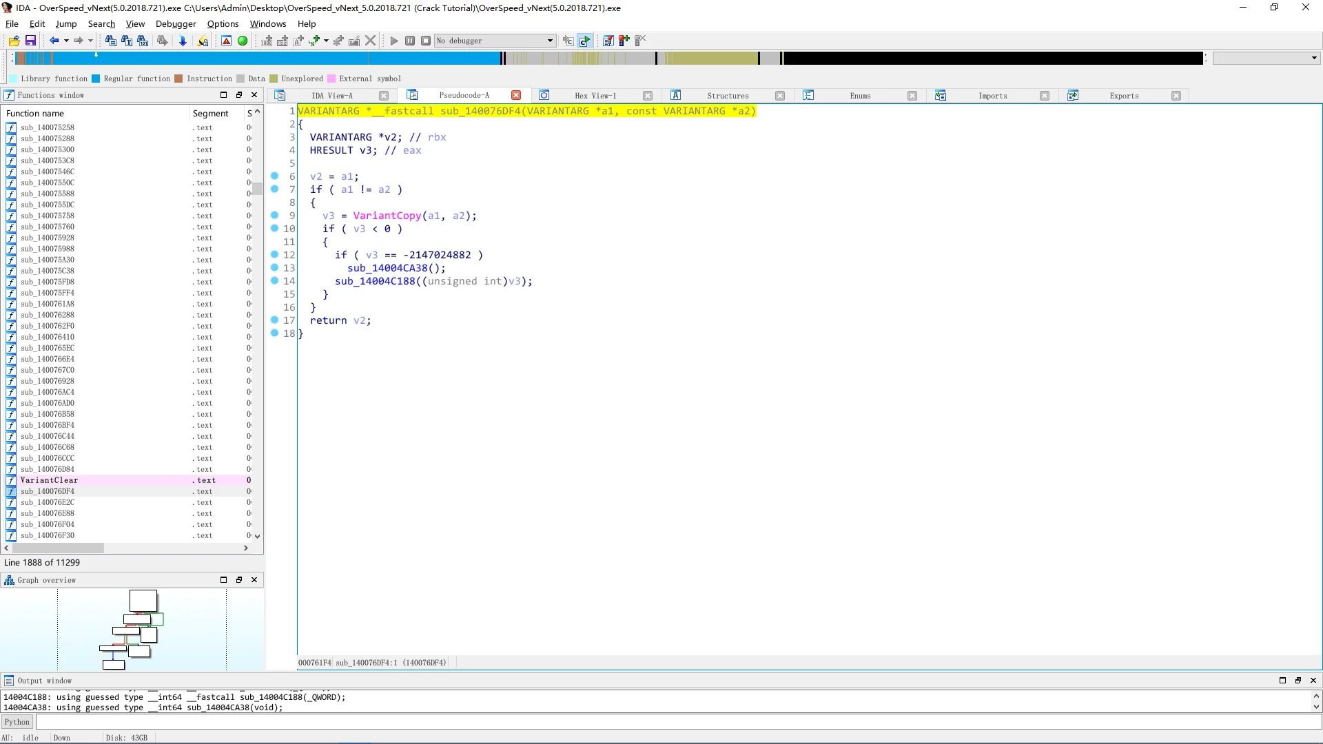Screen dimensions: 1323x744
Task: Click sub_14004C188 call in pseudocode
Action: coord(375,281)
